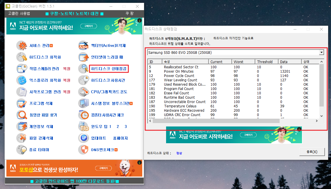The height and width of the screenshot is (189, 331).
Task: Open the 하드디스크 상태점검 magnifier icon
Action: (84, 69)
